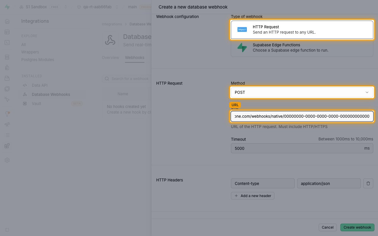Click the Create webhook button
Screen dimensions: 378x236
(357, 227)
